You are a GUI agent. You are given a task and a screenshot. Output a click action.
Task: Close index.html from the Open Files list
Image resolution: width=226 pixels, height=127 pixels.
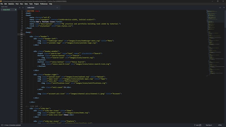point(2,10)
